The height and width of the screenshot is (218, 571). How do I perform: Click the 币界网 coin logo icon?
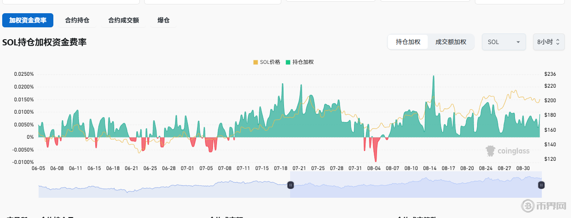[x=528, y=206]
